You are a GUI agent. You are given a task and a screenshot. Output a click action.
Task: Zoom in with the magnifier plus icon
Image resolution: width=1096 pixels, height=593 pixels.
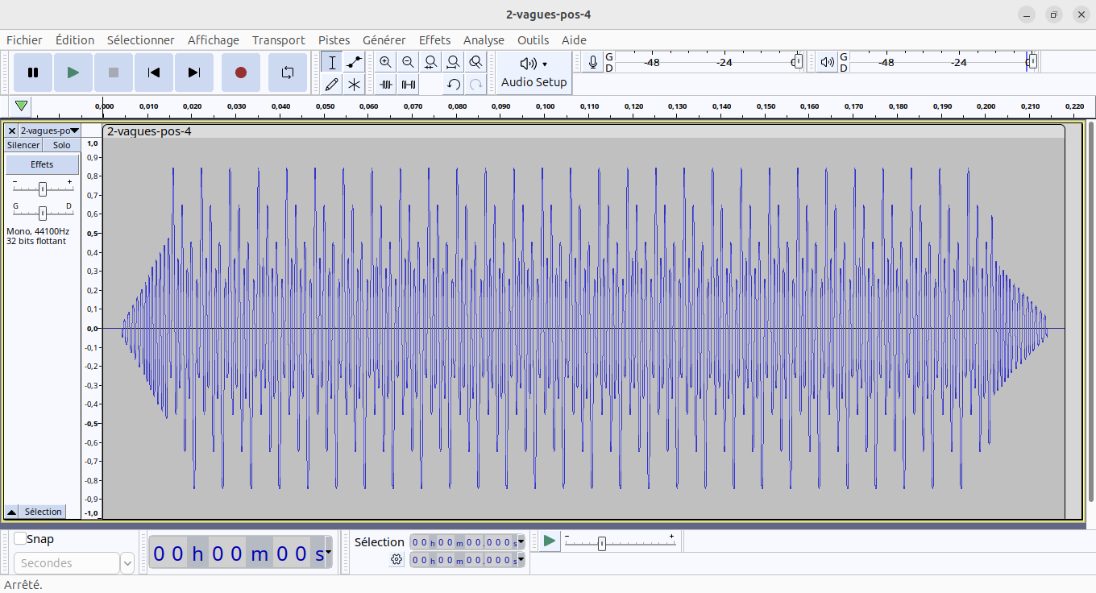[x=386, y=62]
